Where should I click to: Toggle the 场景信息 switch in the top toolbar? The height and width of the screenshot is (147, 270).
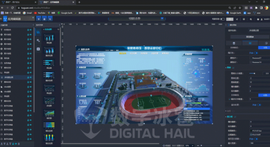click(x=222, y=19)
